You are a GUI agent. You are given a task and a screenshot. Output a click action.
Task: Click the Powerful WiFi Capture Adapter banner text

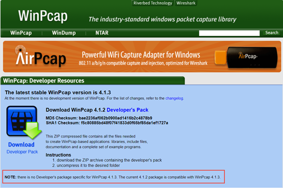point(141,55)
